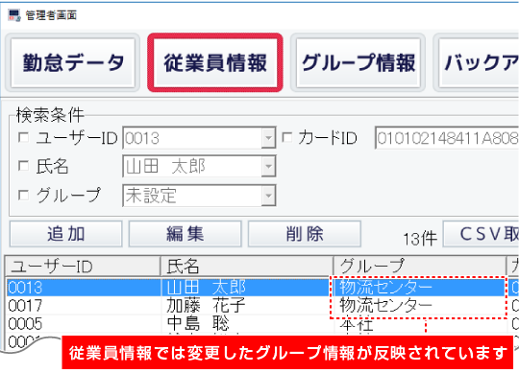This screenshot has width=519, height=373.
Task: Expand the 氏名 dropdown showing 山田 太郎
Action: 268,166
